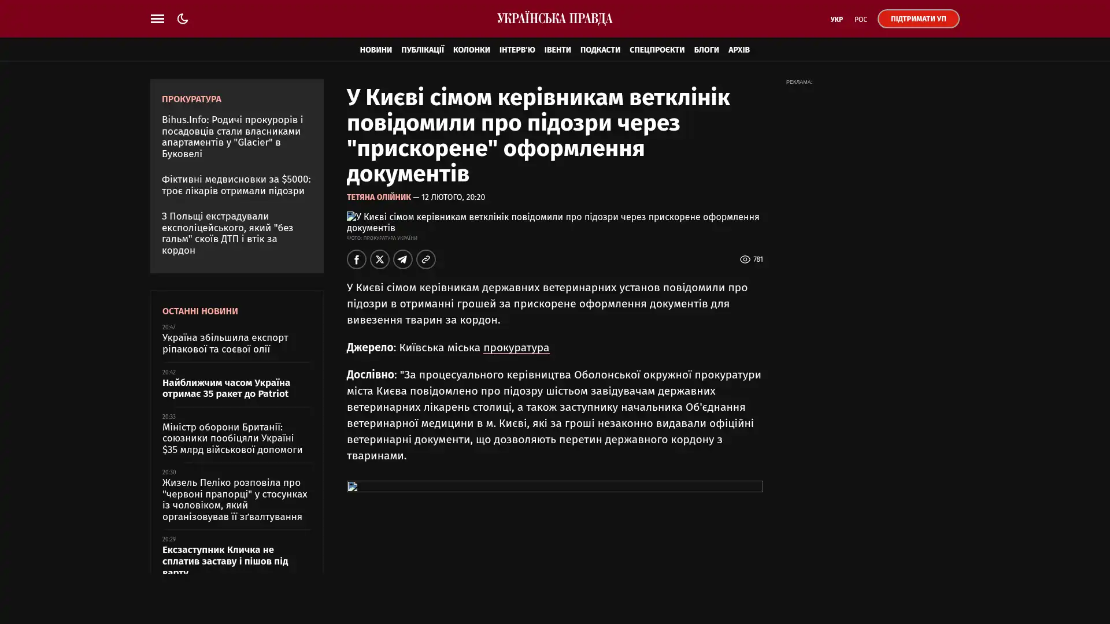Open author Тетяна Олійник page

pos(378,197)
